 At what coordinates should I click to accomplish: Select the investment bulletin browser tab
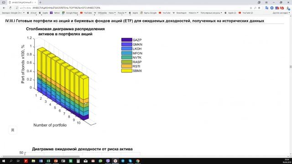point(22,2)
